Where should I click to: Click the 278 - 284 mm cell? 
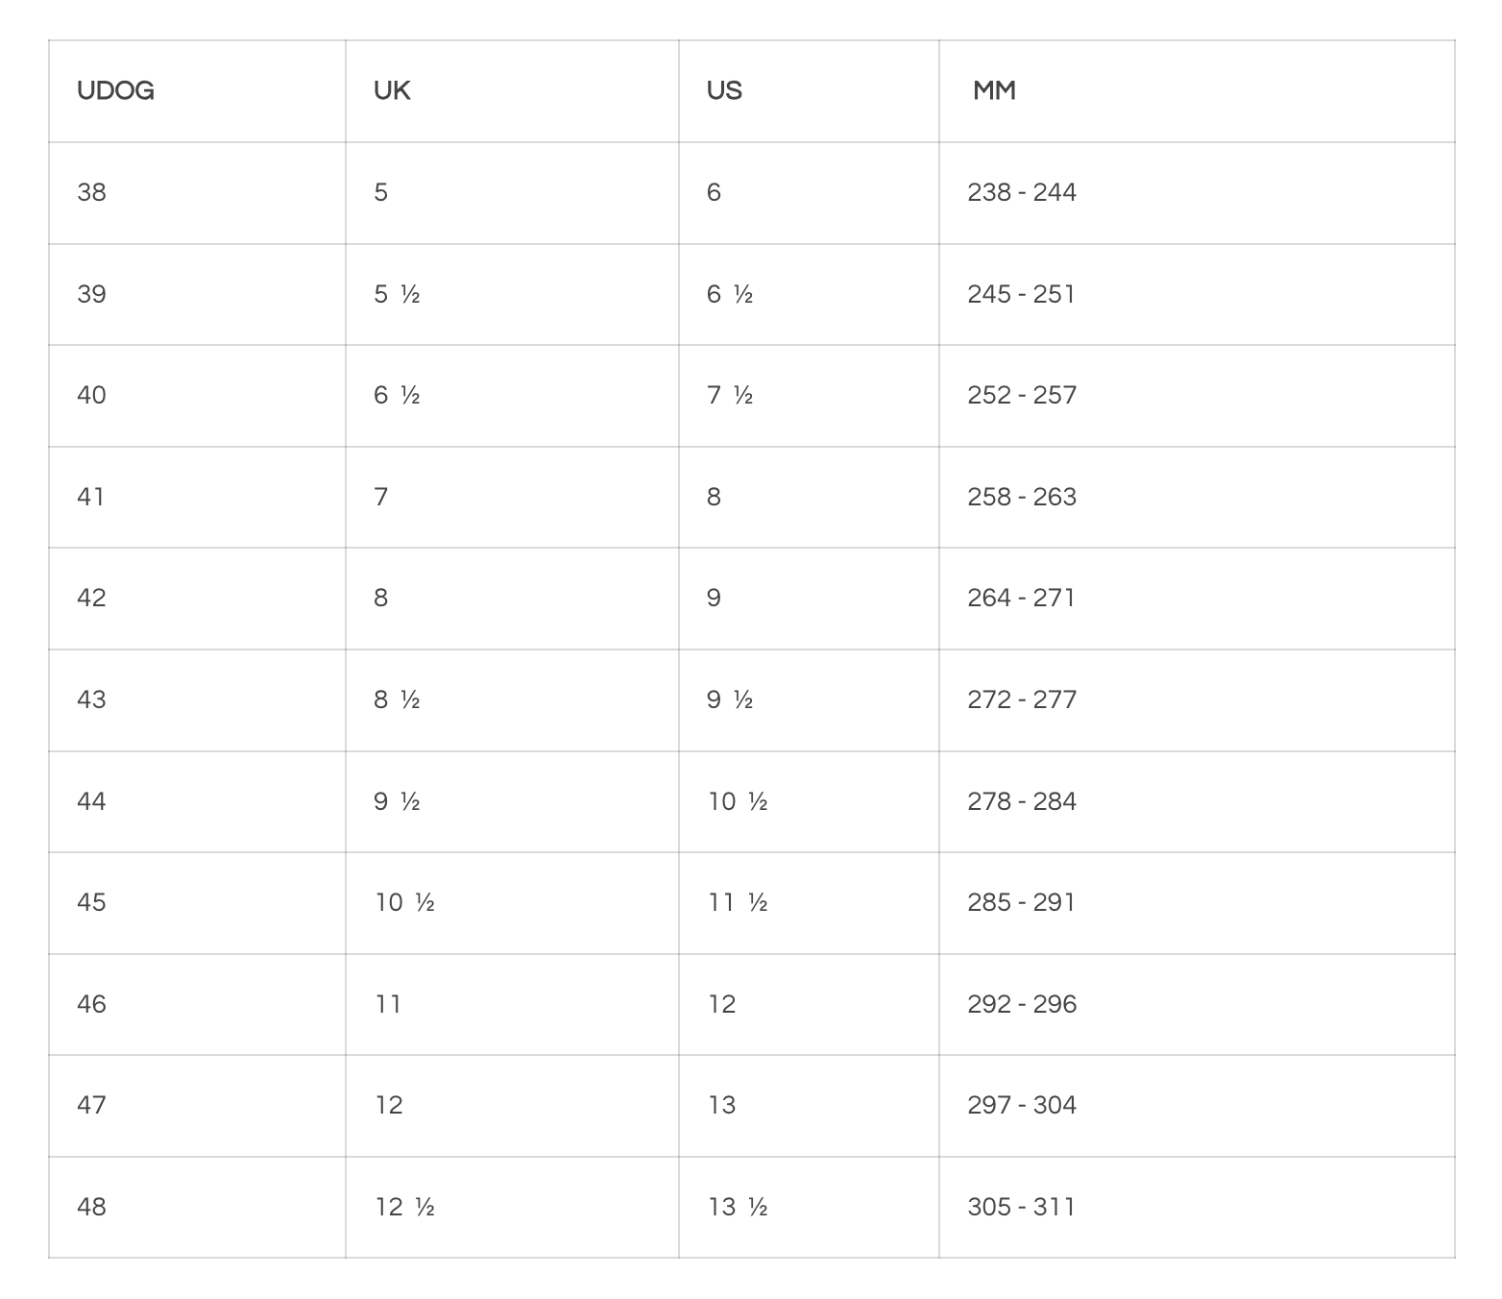click(1022, 801)
